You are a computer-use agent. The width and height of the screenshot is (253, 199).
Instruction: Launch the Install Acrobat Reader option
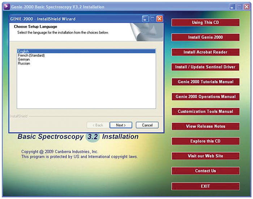tap(205, 52)
